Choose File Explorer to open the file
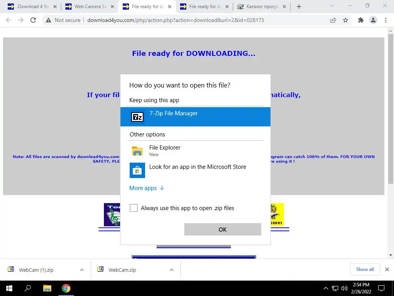This screenshot has height=296, width=394. tap(195, 151)
